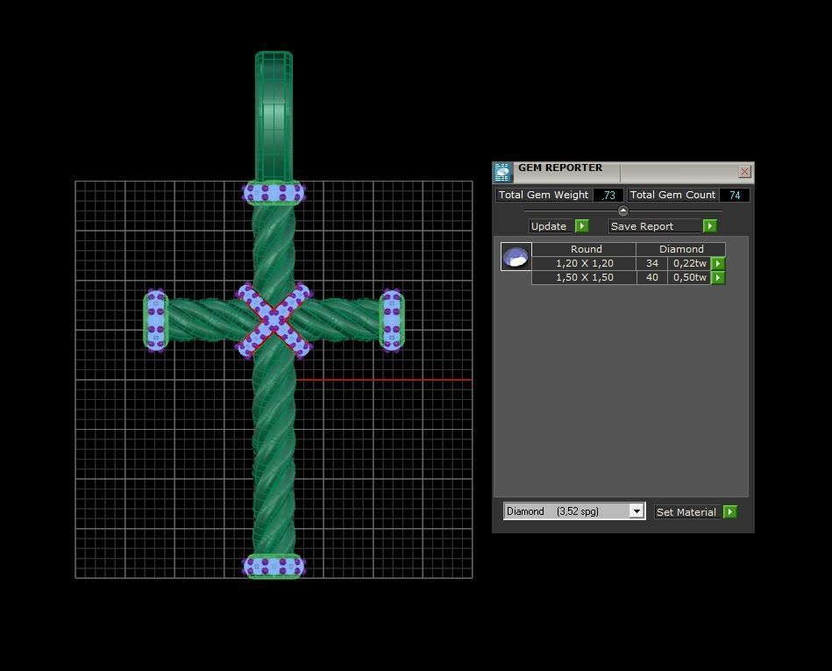Select the gem cap on the right arm end
The image size is (832, 671).
coord(392,321)
